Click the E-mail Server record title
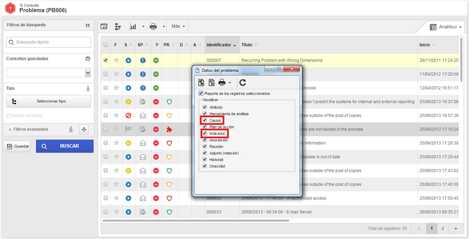This screenshot has height=239, width=469. (277, 212)
